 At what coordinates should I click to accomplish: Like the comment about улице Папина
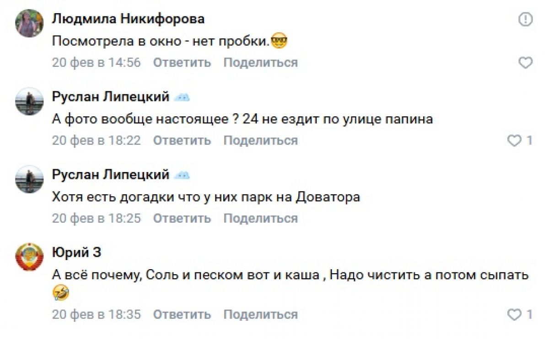[x=515, y=141]
